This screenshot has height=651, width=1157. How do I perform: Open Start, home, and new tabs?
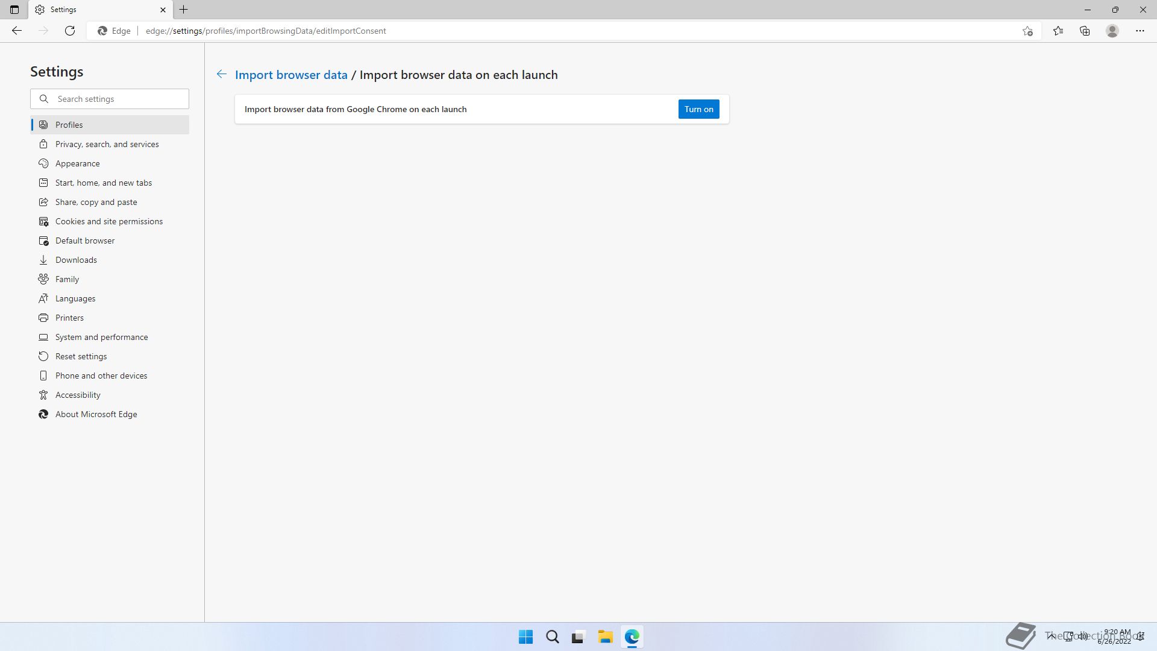tap(110, 183)
